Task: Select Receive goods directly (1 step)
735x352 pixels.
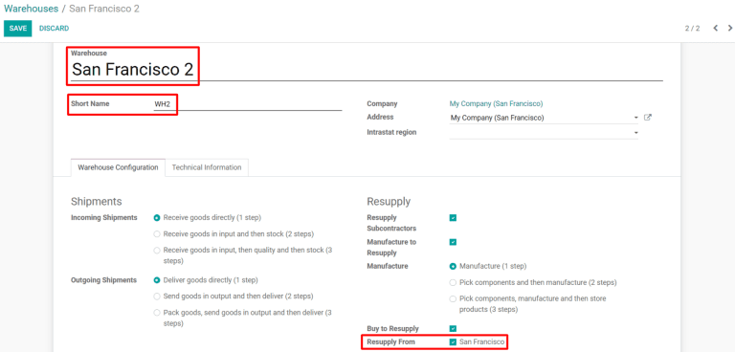Action: 157,218
